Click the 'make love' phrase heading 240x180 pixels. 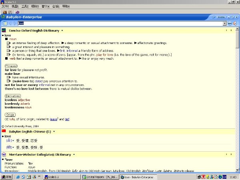pyautogui.click(x=12, y=74)
